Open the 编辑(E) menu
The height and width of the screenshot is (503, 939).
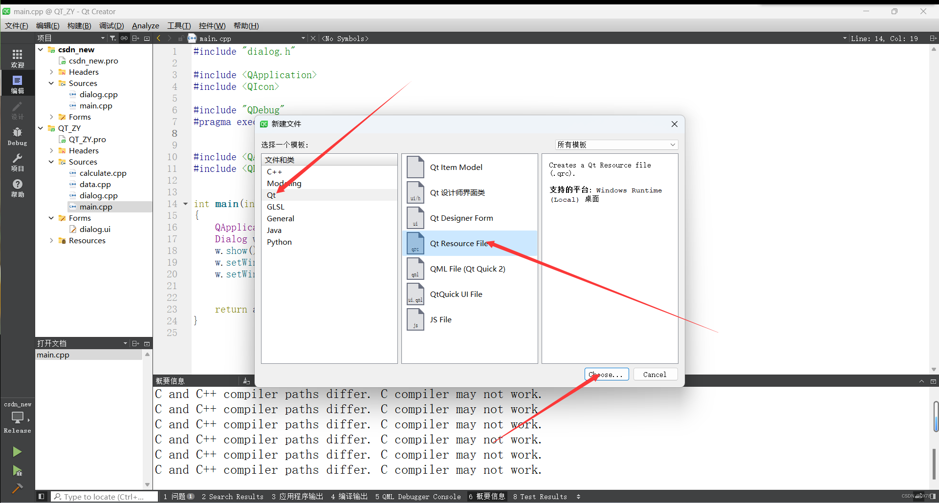(x=47, y=25)
